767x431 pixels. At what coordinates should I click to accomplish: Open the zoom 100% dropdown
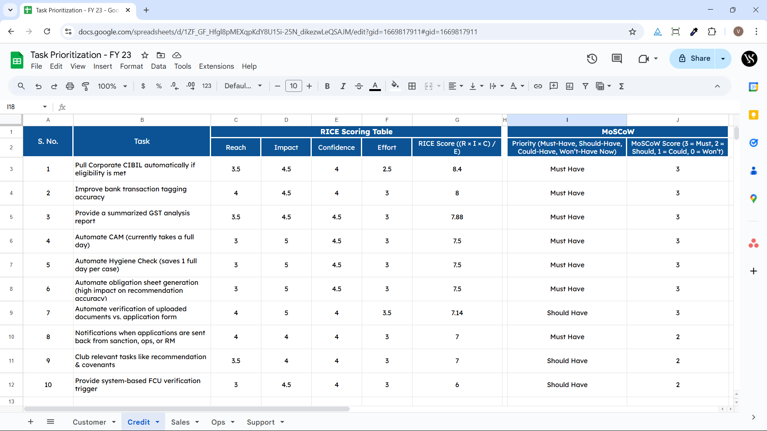[112, 86]
